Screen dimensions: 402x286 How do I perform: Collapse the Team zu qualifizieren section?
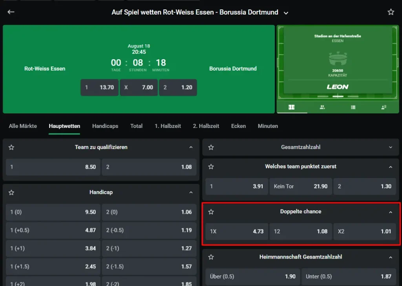pos(191,148)
